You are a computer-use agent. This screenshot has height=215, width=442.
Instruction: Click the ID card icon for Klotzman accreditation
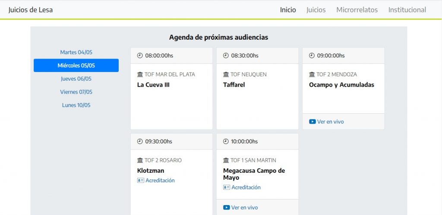[x=140, y=181]
